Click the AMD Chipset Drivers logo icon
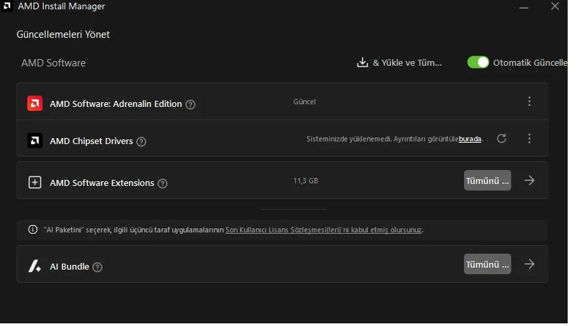The width and height of the screenshot is (571, 326). tap(35, 141)
